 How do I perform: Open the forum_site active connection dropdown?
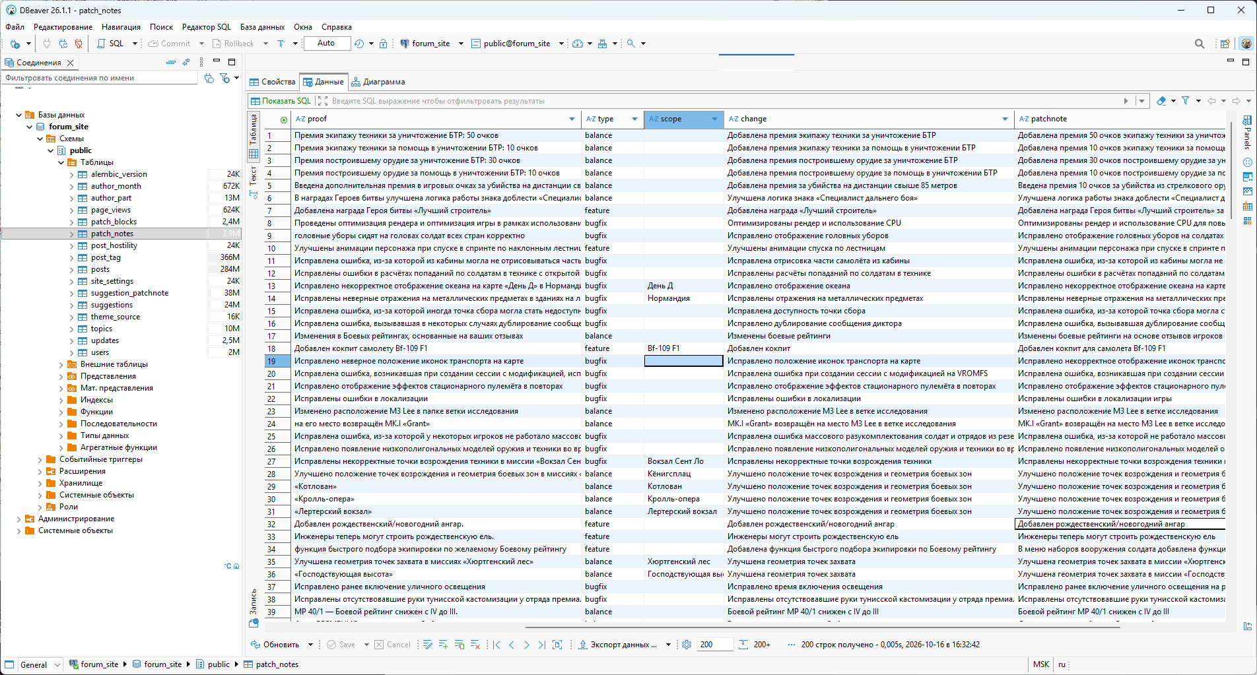point(461,44)
